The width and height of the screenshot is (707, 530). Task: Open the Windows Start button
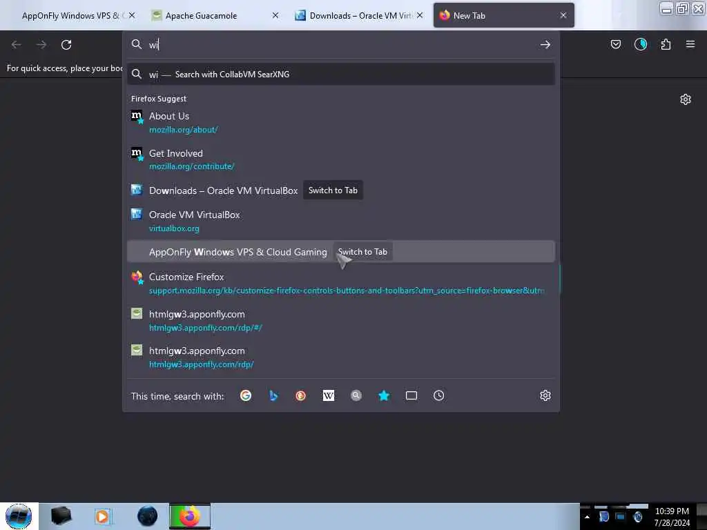coord(19,516)
